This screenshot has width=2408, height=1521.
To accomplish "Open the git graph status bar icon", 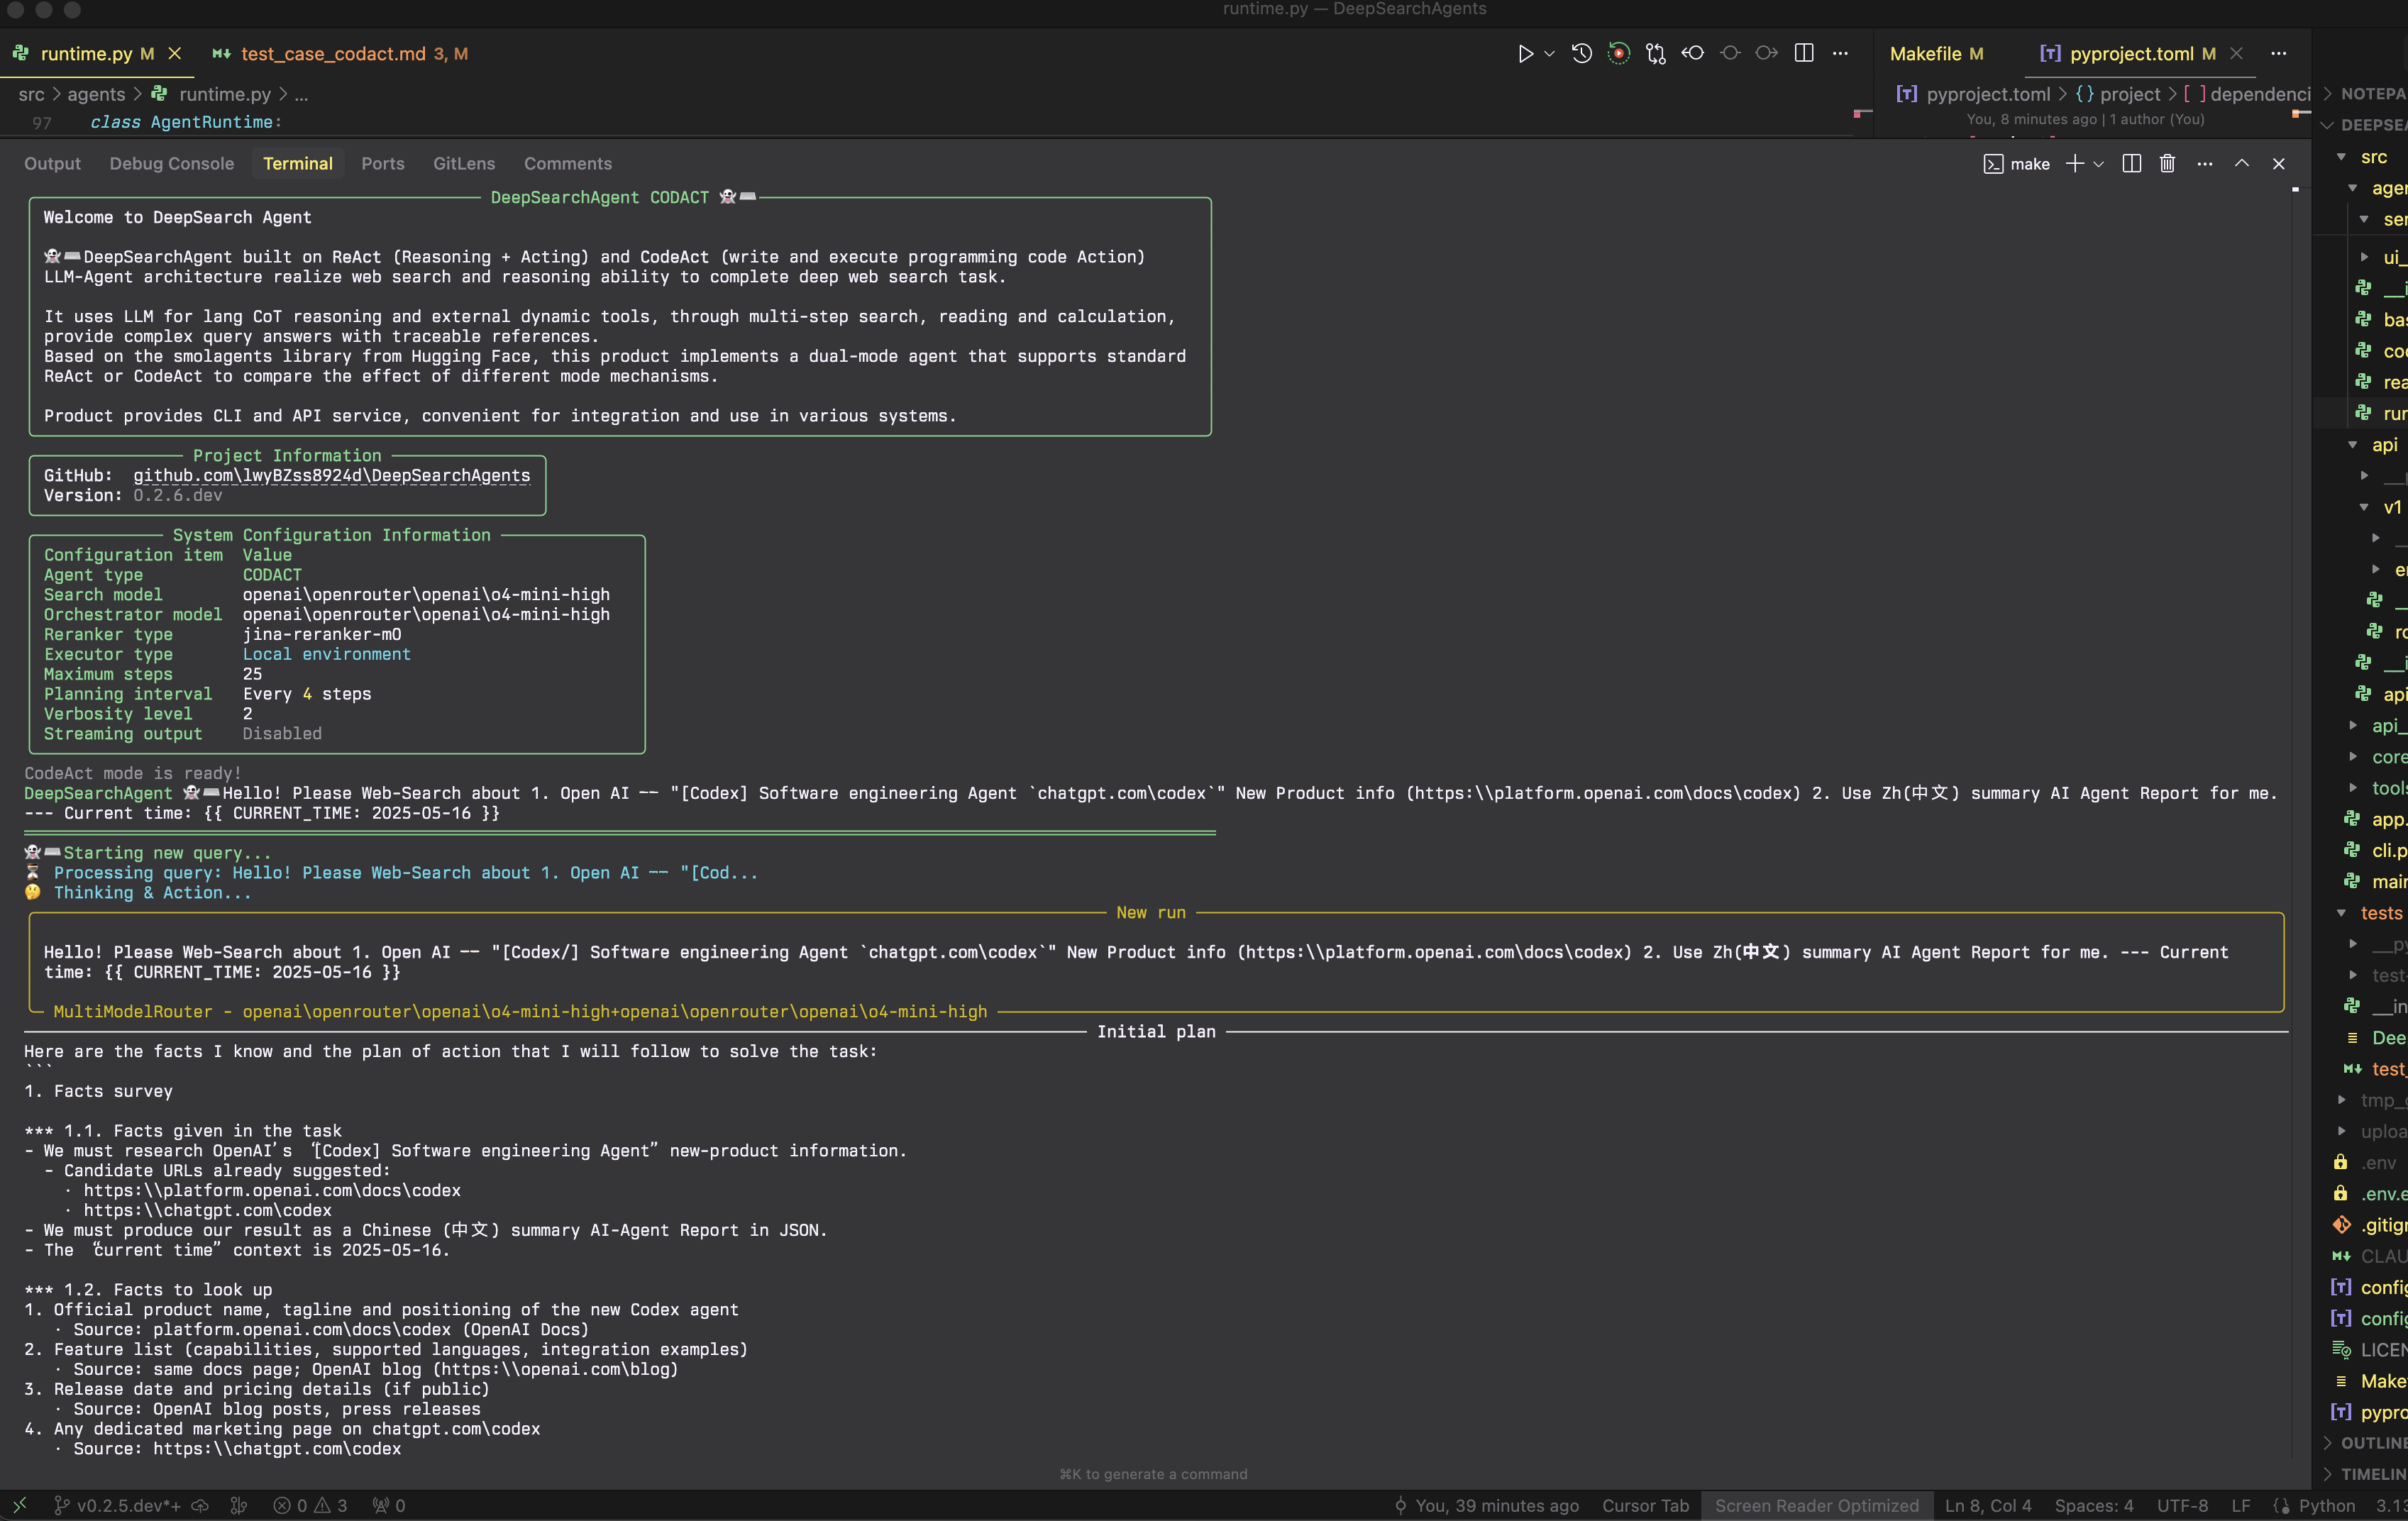I will click(238, 1505).
